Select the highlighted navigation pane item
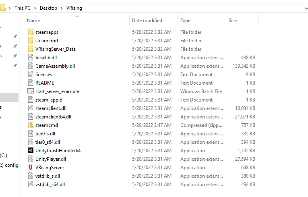Screen dimensions: 308x197 point(9,97)
